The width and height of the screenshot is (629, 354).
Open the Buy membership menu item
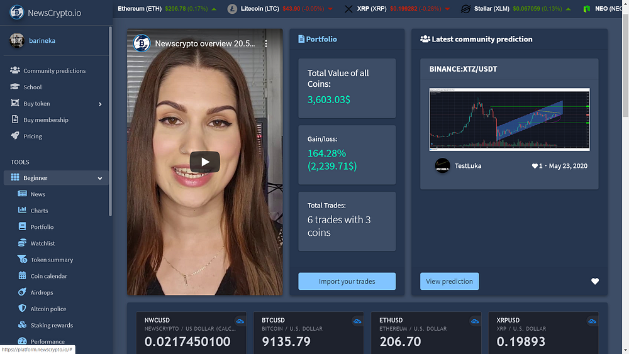46,120
